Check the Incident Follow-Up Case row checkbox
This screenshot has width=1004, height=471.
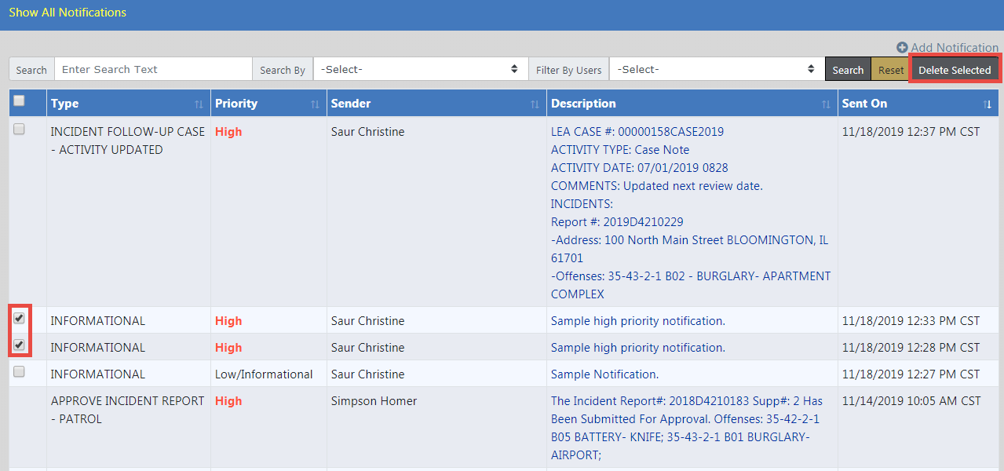click(20, 130)
